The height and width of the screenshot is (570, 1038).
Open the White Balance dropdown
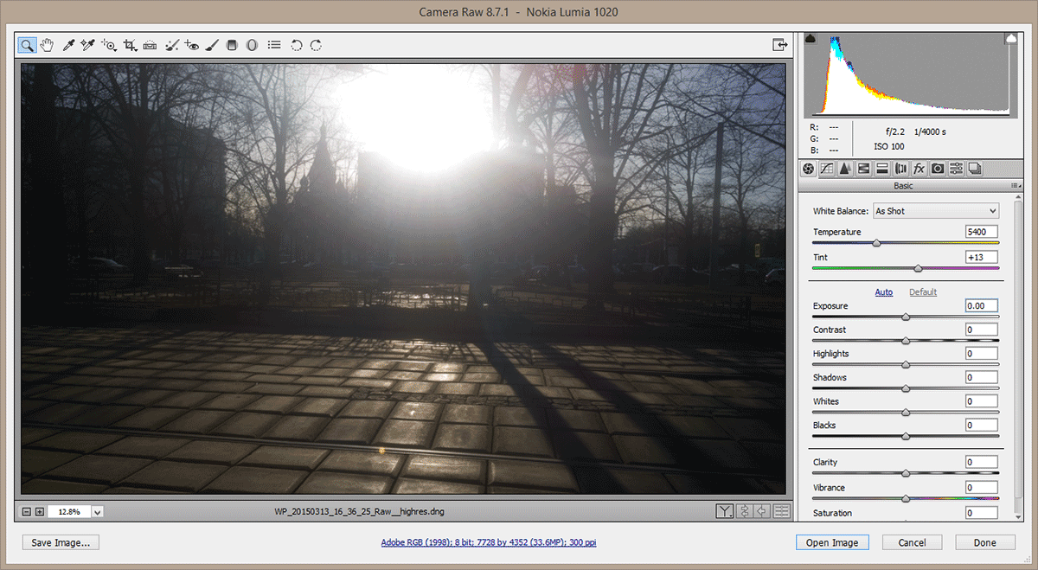point(935,211)
